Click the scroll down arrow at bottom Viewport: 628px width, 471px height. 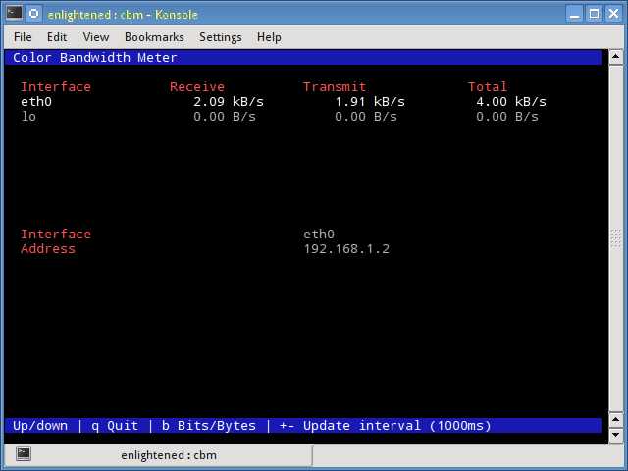615,435
